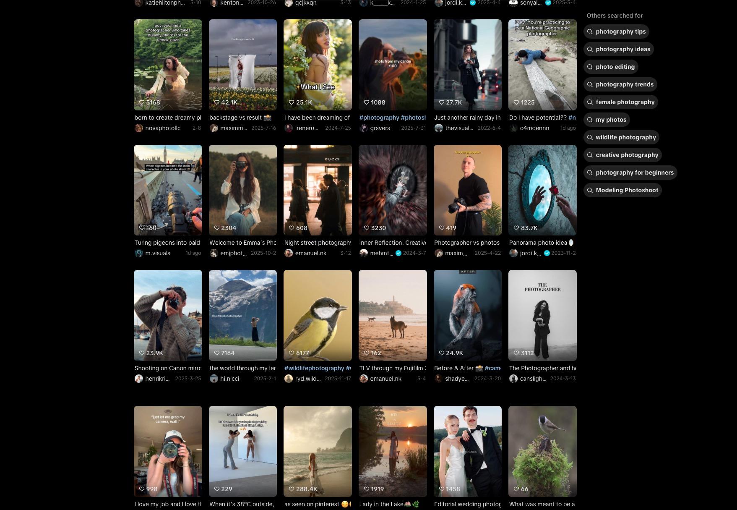Open 'shadye...' profile link
This screenshot has width=737, height=510.
tap(457, 379)
